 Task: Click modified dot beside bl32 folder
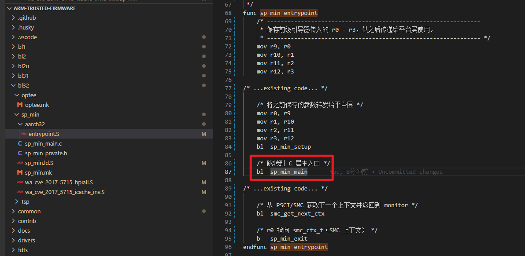point(203,86)
